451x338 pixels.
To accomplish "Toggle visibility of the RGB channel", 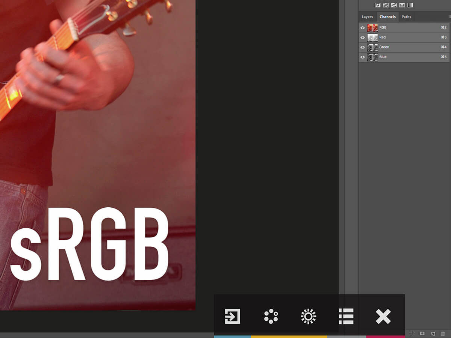I will point(362,27).
